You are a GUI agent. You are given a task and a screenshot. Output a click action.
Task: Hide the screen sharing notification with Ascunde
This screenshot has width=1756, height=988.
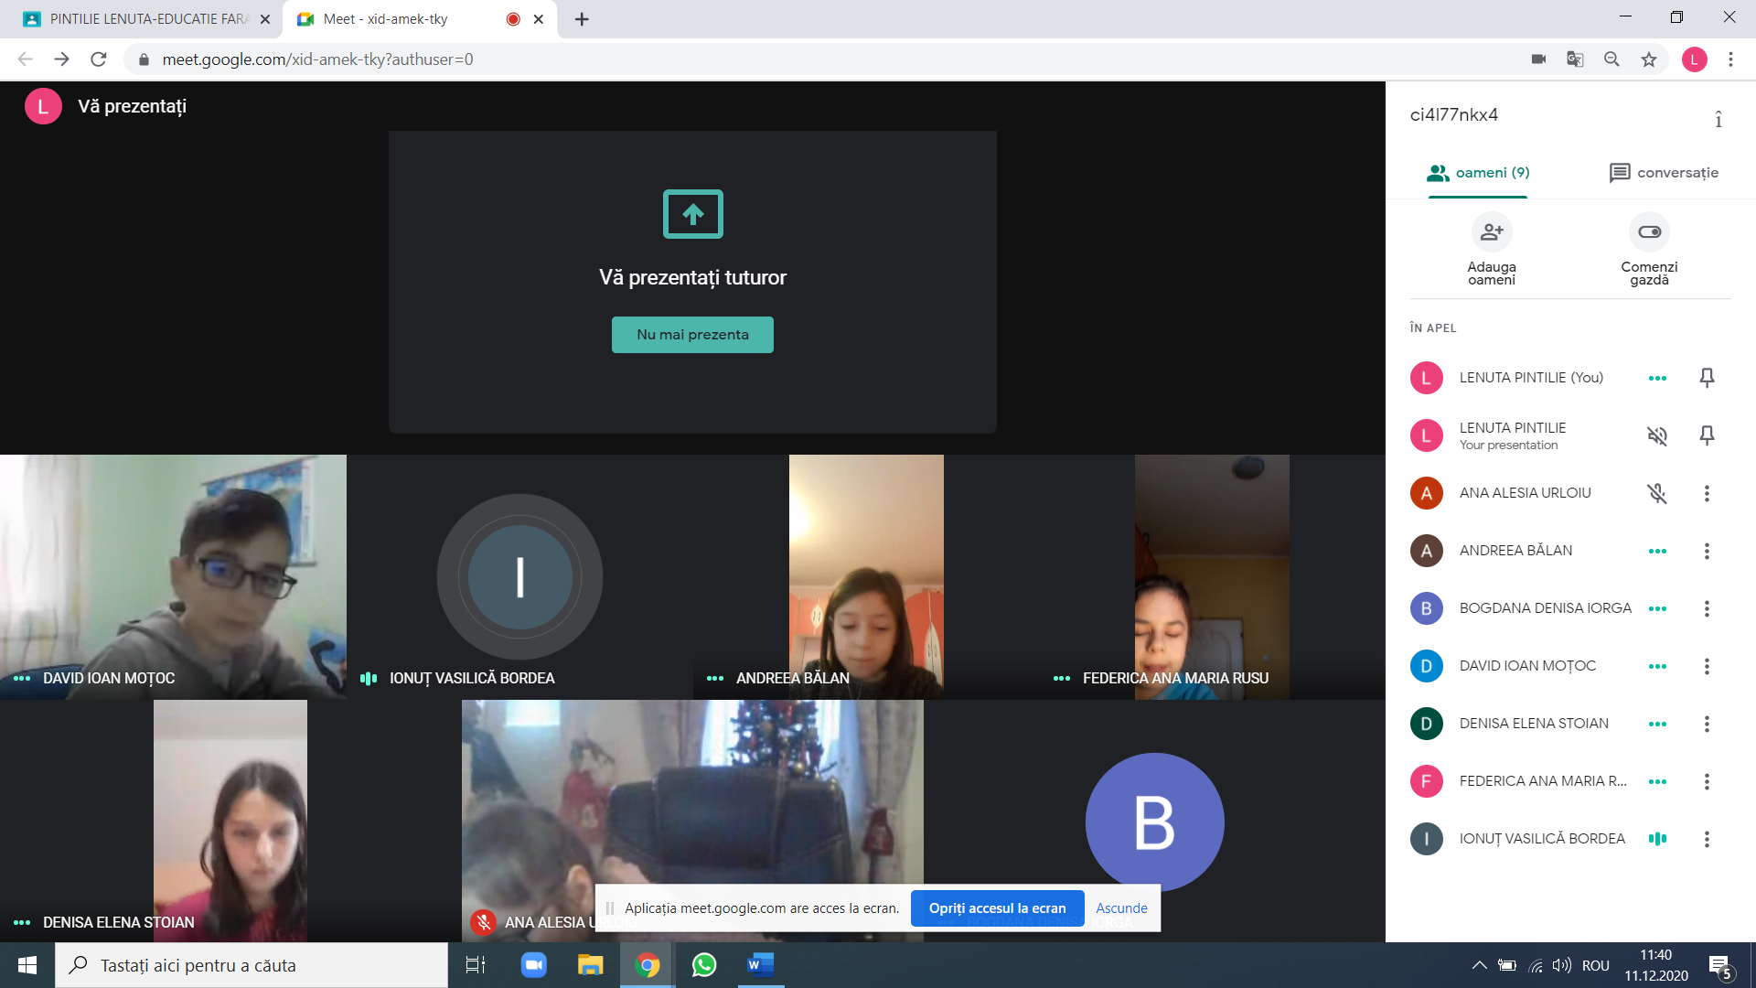(x=1121, y=908)
